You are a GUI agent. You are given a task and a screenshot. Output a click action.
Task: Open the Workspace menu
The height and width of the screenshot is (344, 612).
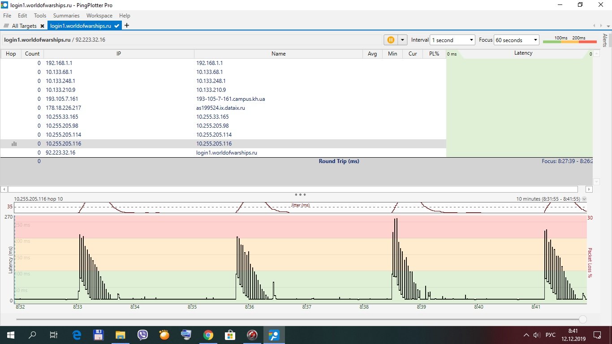pyautogui.click(x=99, y=16)
